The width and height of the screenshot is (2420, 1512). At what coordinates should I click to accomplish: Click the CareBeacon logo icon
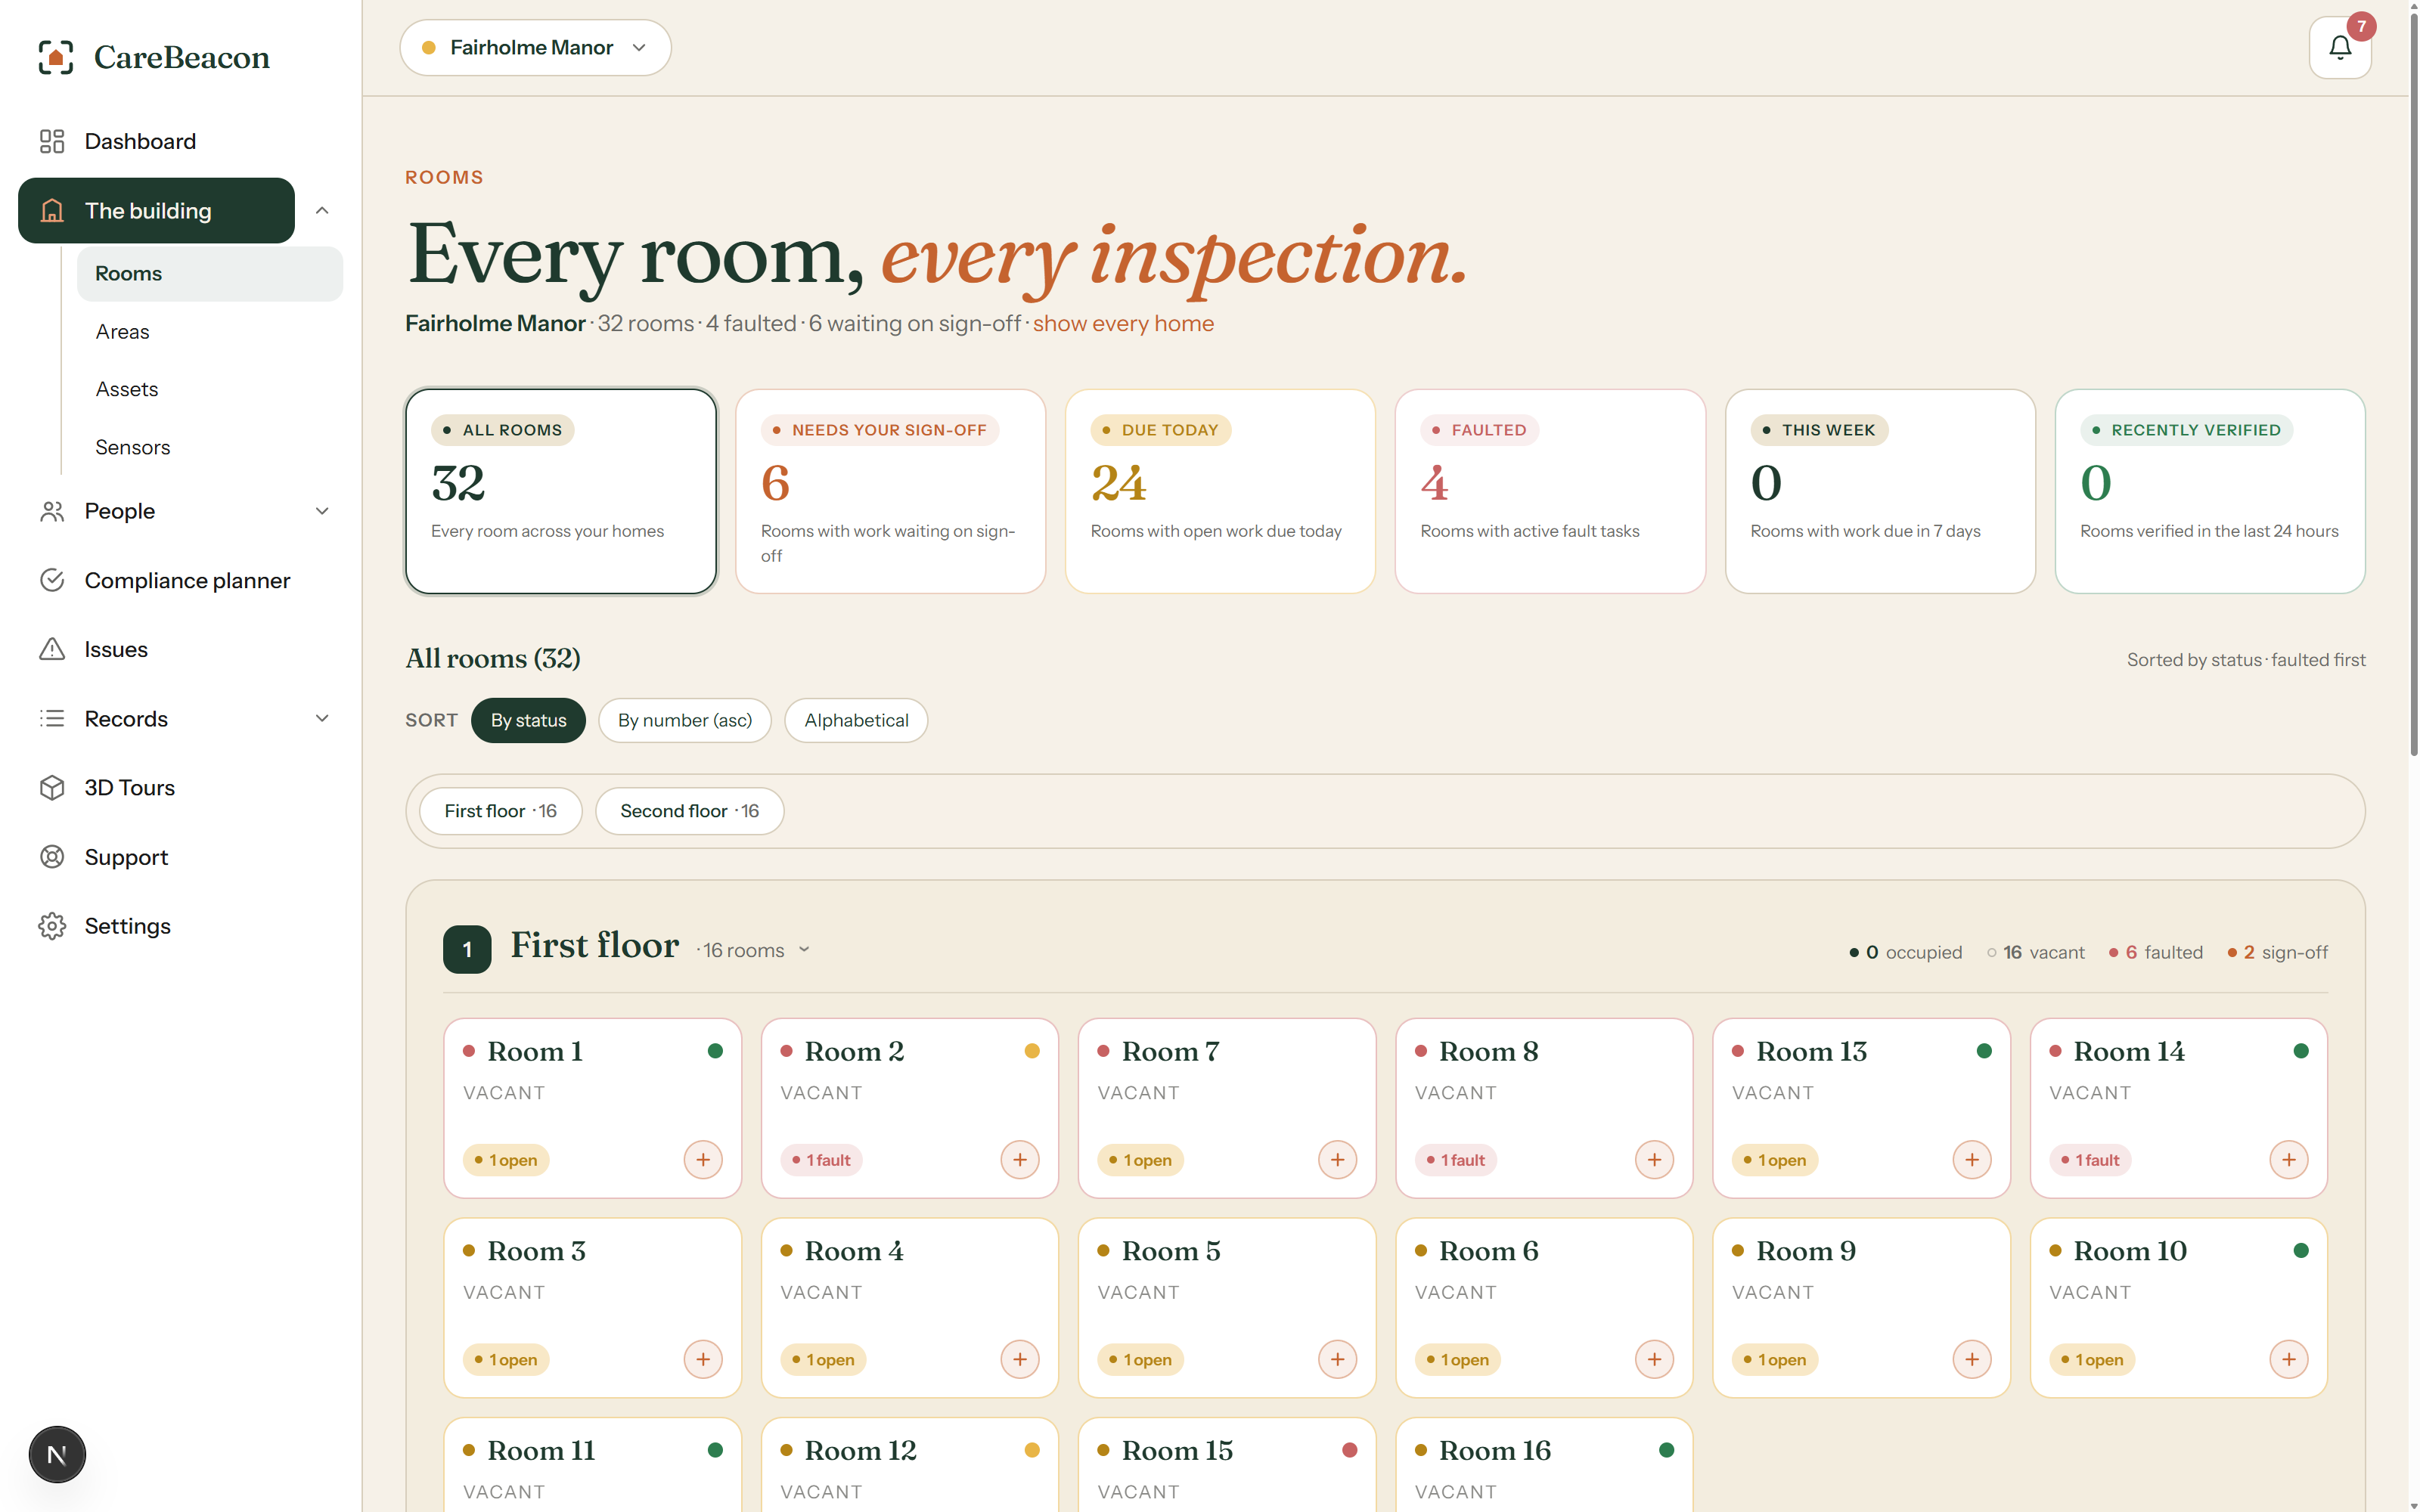[56, 57]
